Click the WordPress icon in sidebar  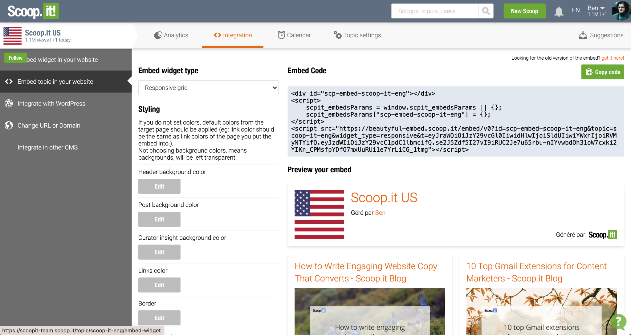(9, 104)
